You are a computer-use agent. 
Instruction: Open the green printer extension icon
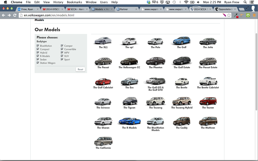(x=248, y=15)
